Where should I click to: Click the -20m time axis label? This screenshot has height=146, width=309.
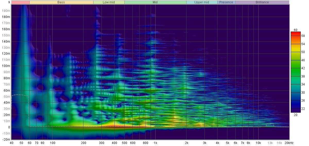pyautogui.click(x=6, y=139)
